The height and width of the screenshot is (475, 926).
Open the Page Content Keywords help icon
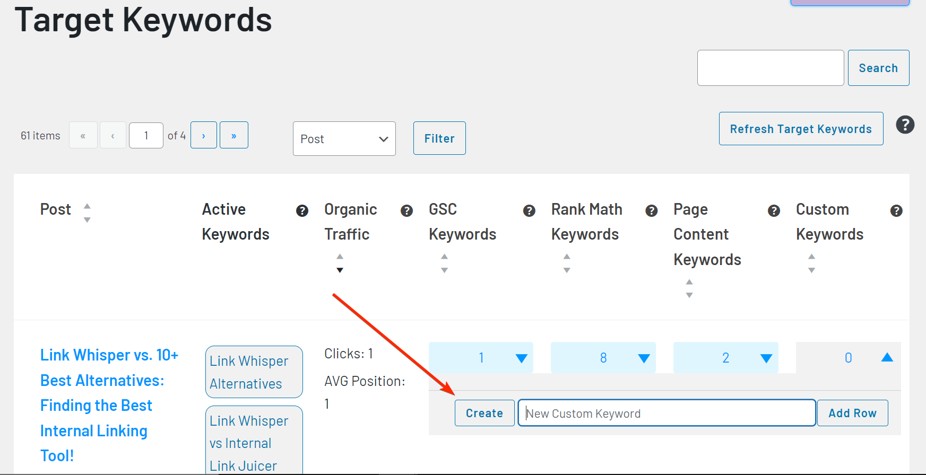pos(774,210)
